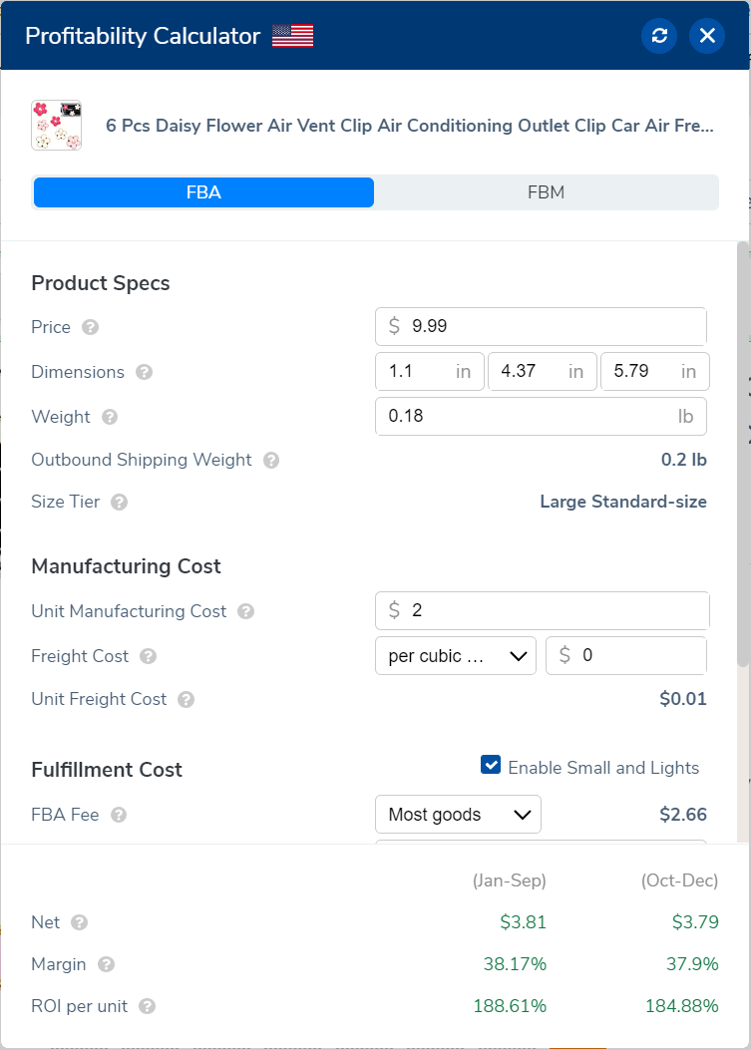Screen dimensions: 751x1050
Task: Disable the Enable Small and Lights checkbox
Action: pyautogui.click(x=490, y=766)
